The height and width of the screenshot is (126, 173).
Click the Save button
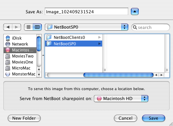(154, 118)
